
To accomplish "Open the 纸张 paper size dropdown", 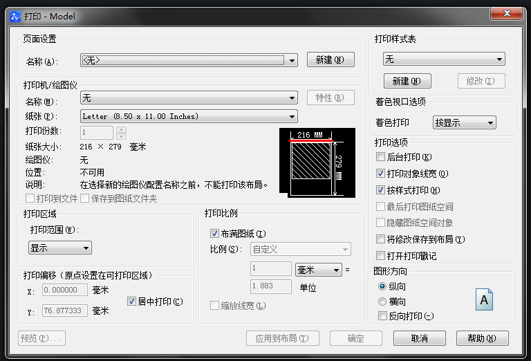I will (x=189, y=117).
